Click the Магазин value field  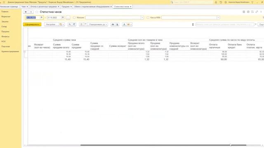113,17
